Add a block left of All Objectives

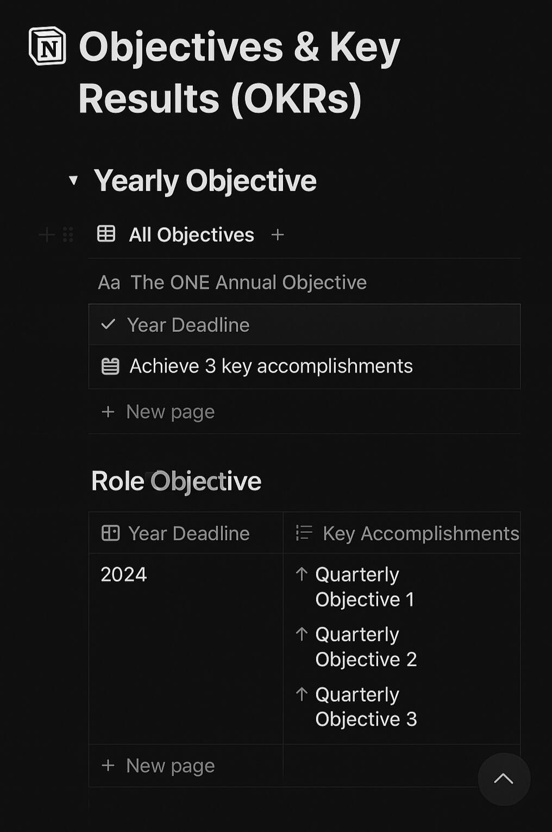click(47, 235)
